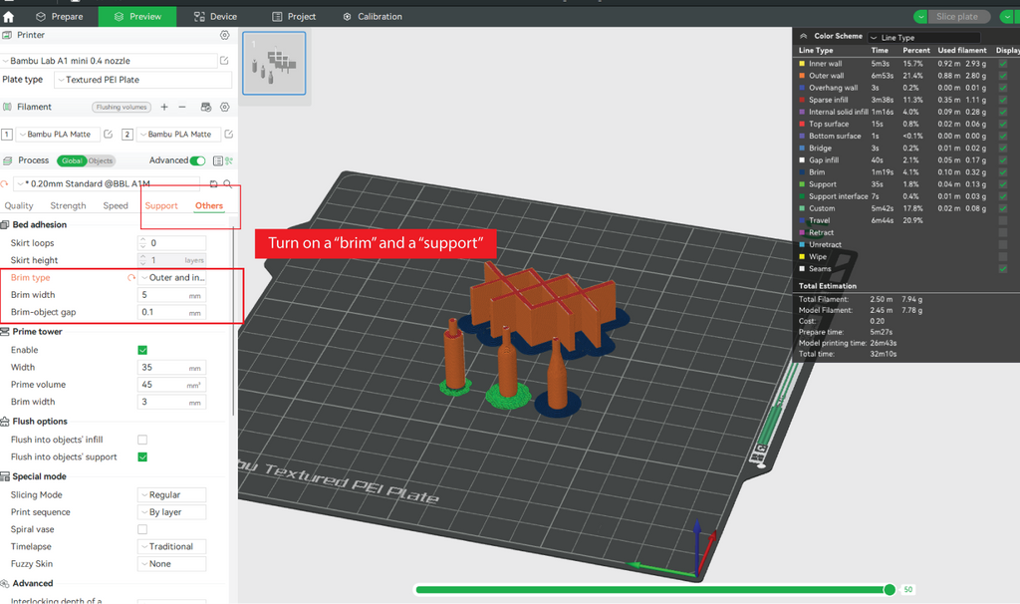This screenshot has width=1020, height=604.
Task: Open the Slicing Mode dropdown
Action: coord(171,495)
